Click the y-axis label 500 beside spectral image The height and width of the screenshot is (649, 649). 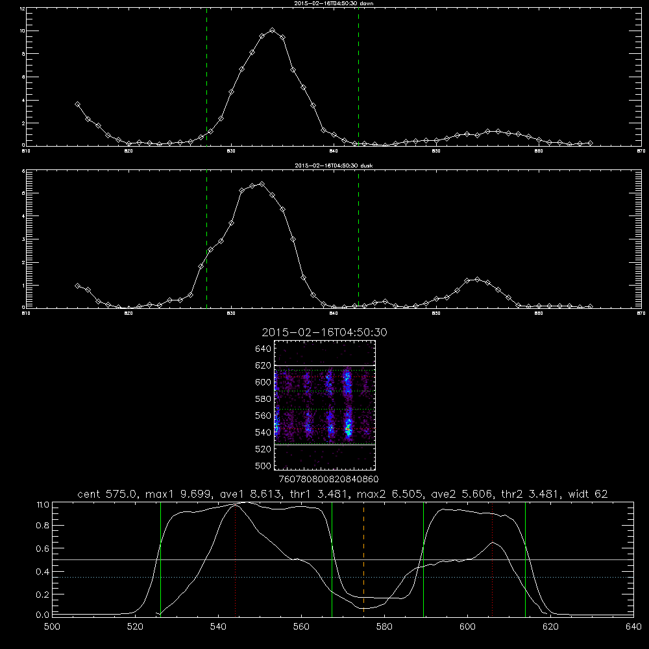tap(263, 465)
